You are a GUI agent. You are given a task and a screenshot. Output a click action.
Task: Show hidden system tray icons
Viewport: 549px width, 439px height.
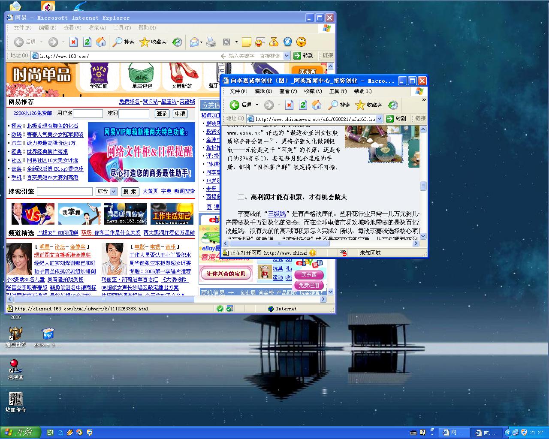pos(508,433)
